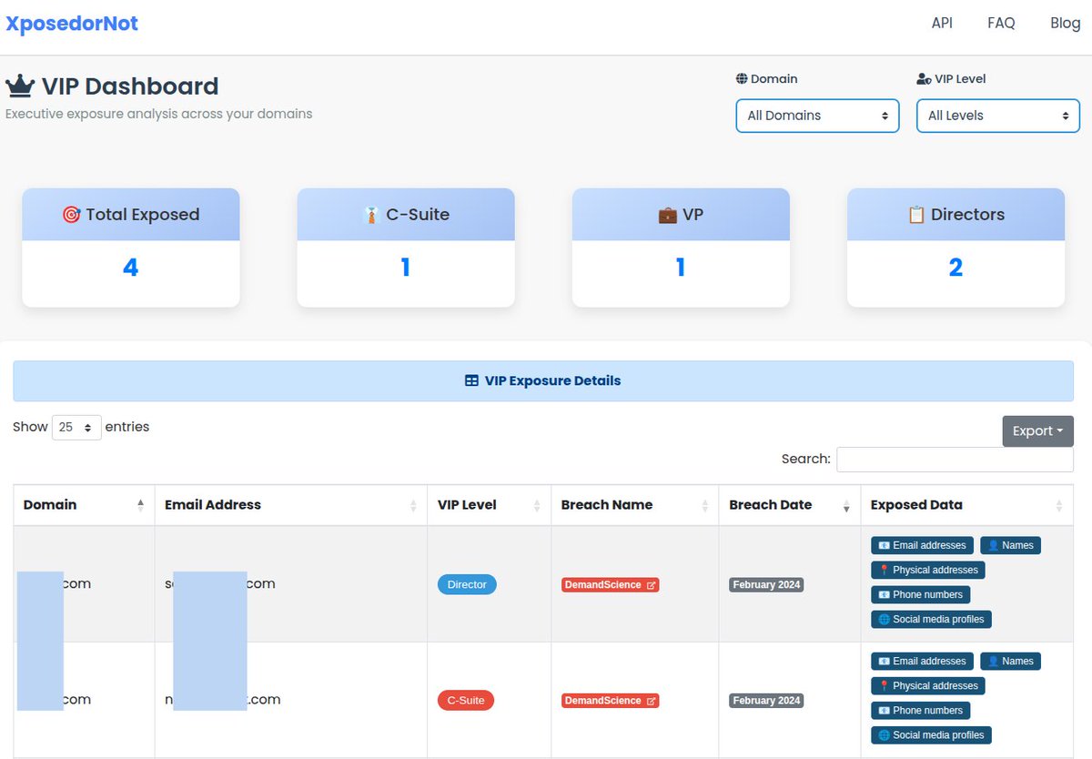Open DemandScience breach link in Director row
Screen dimensions: 1092x759
610,584
